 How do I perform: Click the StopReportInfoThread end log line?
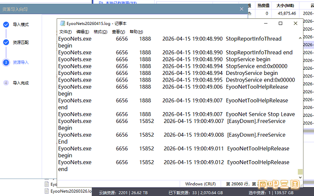point(175,52)
